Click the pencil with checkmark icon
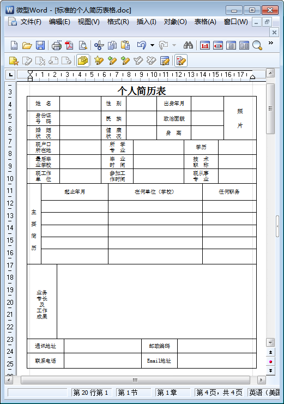 coord(138,61)
